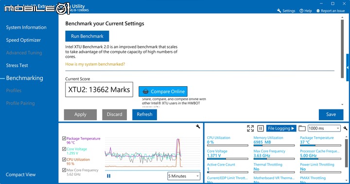Click the XTU2 13662 Marks score box

click(99, 90)
